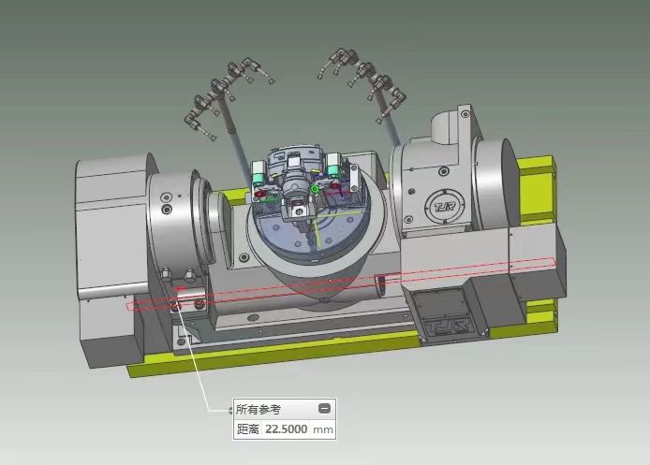Click the red marker on fixture's left side
Image resolution: width=650 pixels, height=465 pixels.
(259, 193)
